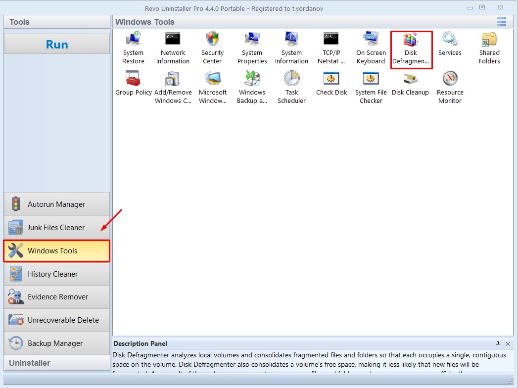The image size is (518, 388).
Task: Select the History Cleaner sidebar entry
Action: [56, 274]
